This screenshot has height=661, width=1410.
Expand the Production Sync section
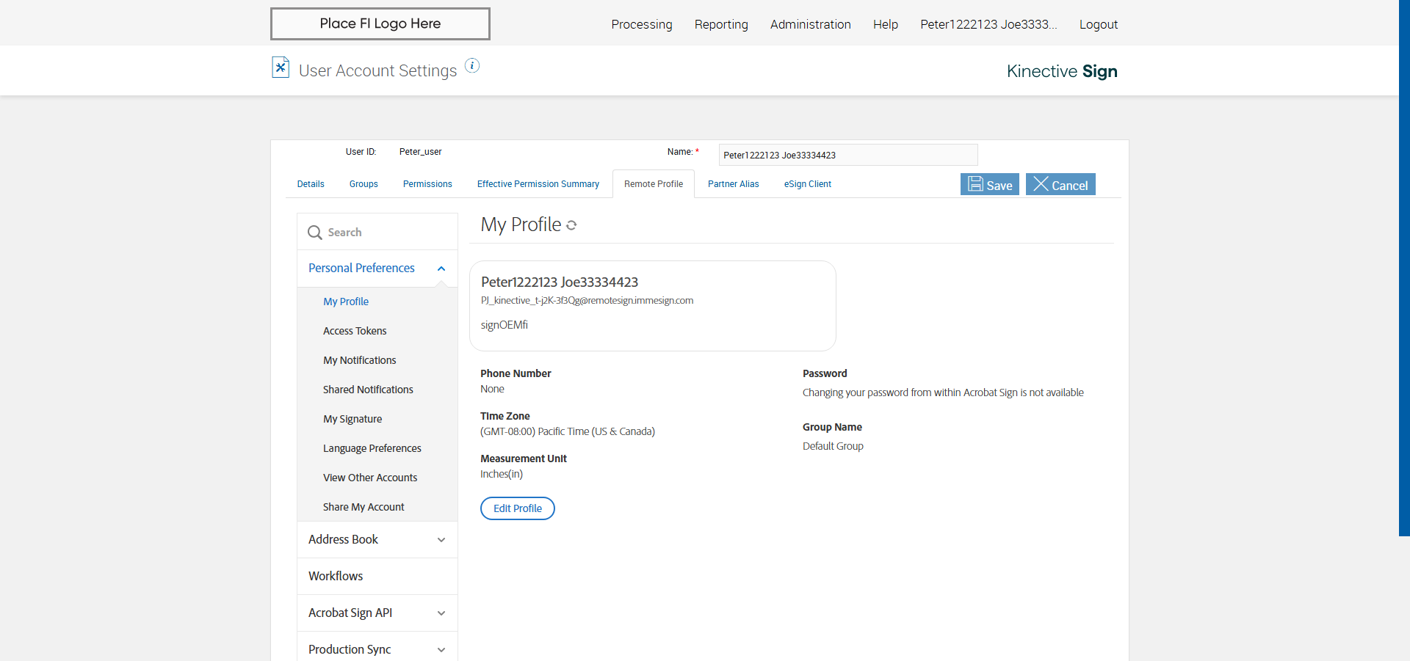pyautogui.click(x=441, y=650)
